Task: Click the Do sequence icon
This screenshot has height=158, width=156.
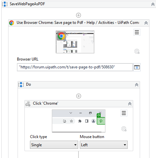Action: 21,85
